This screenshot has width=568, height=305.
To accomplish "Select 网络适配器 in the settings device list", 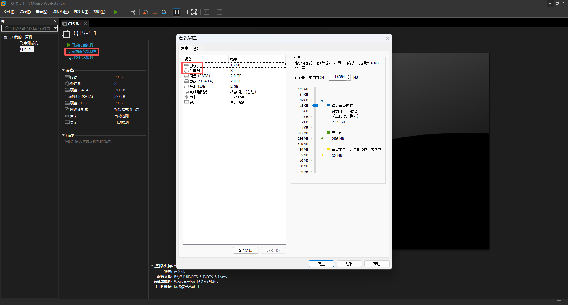I will pos(198,92).
